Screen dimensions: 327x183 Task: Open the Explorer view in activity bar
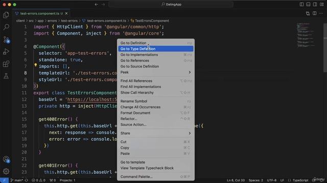click(6, 15)
